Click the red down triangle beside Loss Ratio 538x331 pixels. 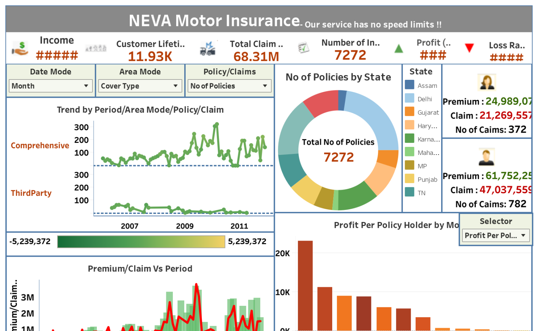[x=469, y=48]
